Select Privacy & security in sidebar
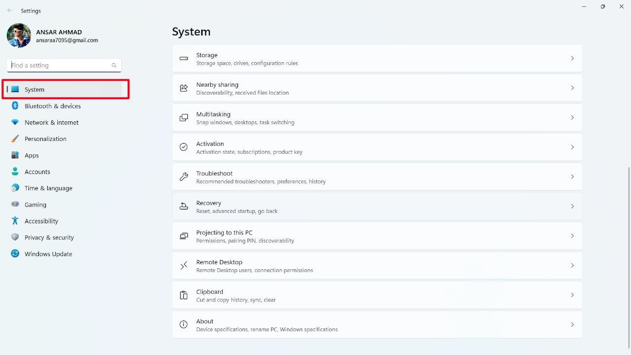The width and height of the screenshot is (631, 355). 49,238
